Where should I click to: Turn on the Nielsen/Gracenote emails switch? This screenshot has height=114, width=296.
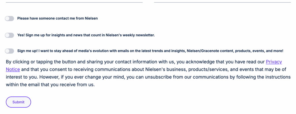[10, 51]
